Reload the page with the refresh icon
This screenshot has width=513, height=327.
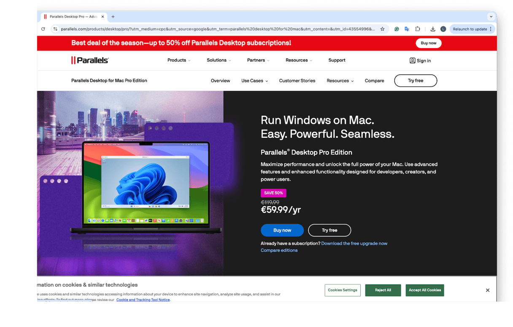coord(43,29)
